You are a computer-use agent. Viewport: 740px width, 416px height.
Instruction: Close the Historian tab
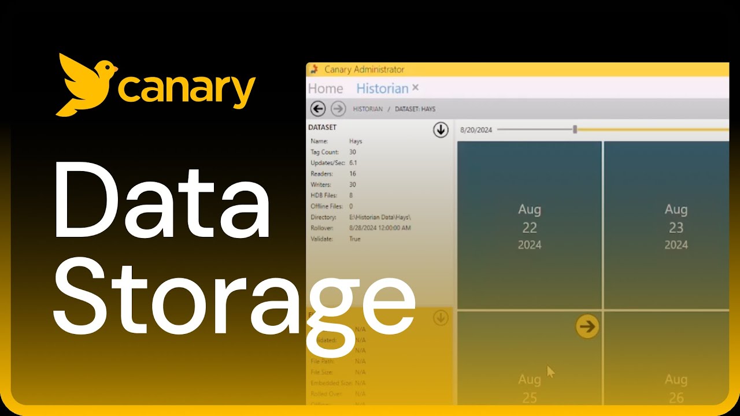click(415, 88)
